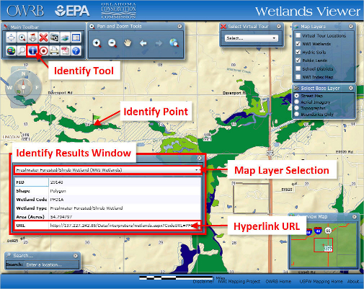Open the Help question mark icon

tap(76, 50)
